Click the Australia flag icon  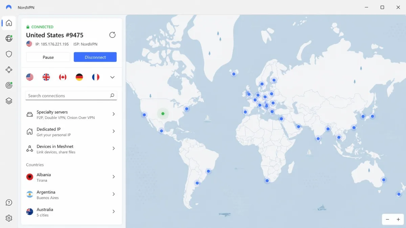(30, 212)
